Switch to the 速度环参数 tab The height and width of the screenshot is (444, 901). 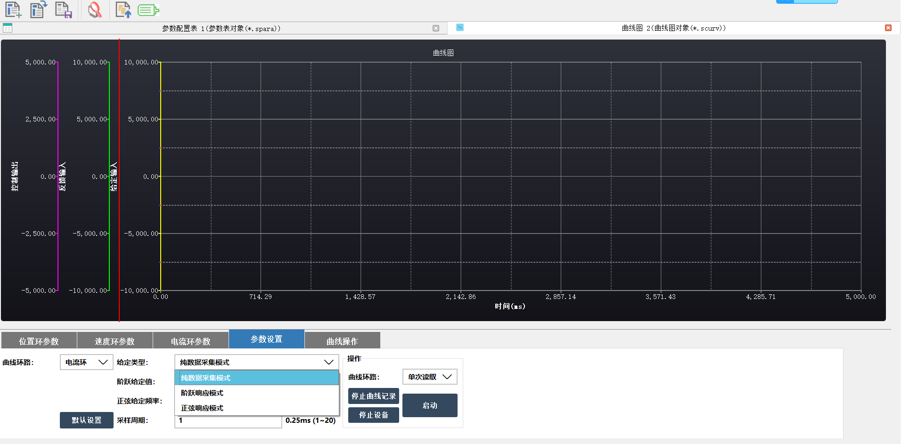pos(115,341)
